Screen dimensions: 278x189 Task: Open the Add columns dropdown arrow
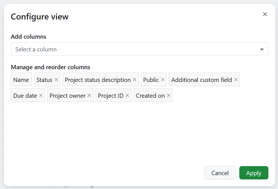pyautogui.click(x=262, y=49)
